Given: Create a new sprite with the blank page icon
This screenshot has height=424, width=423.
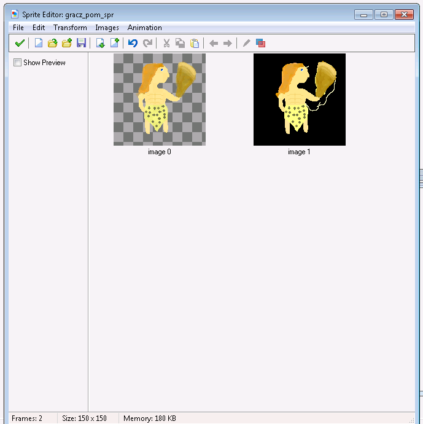Looking at the screenshot, I should (x=39, y=43).
